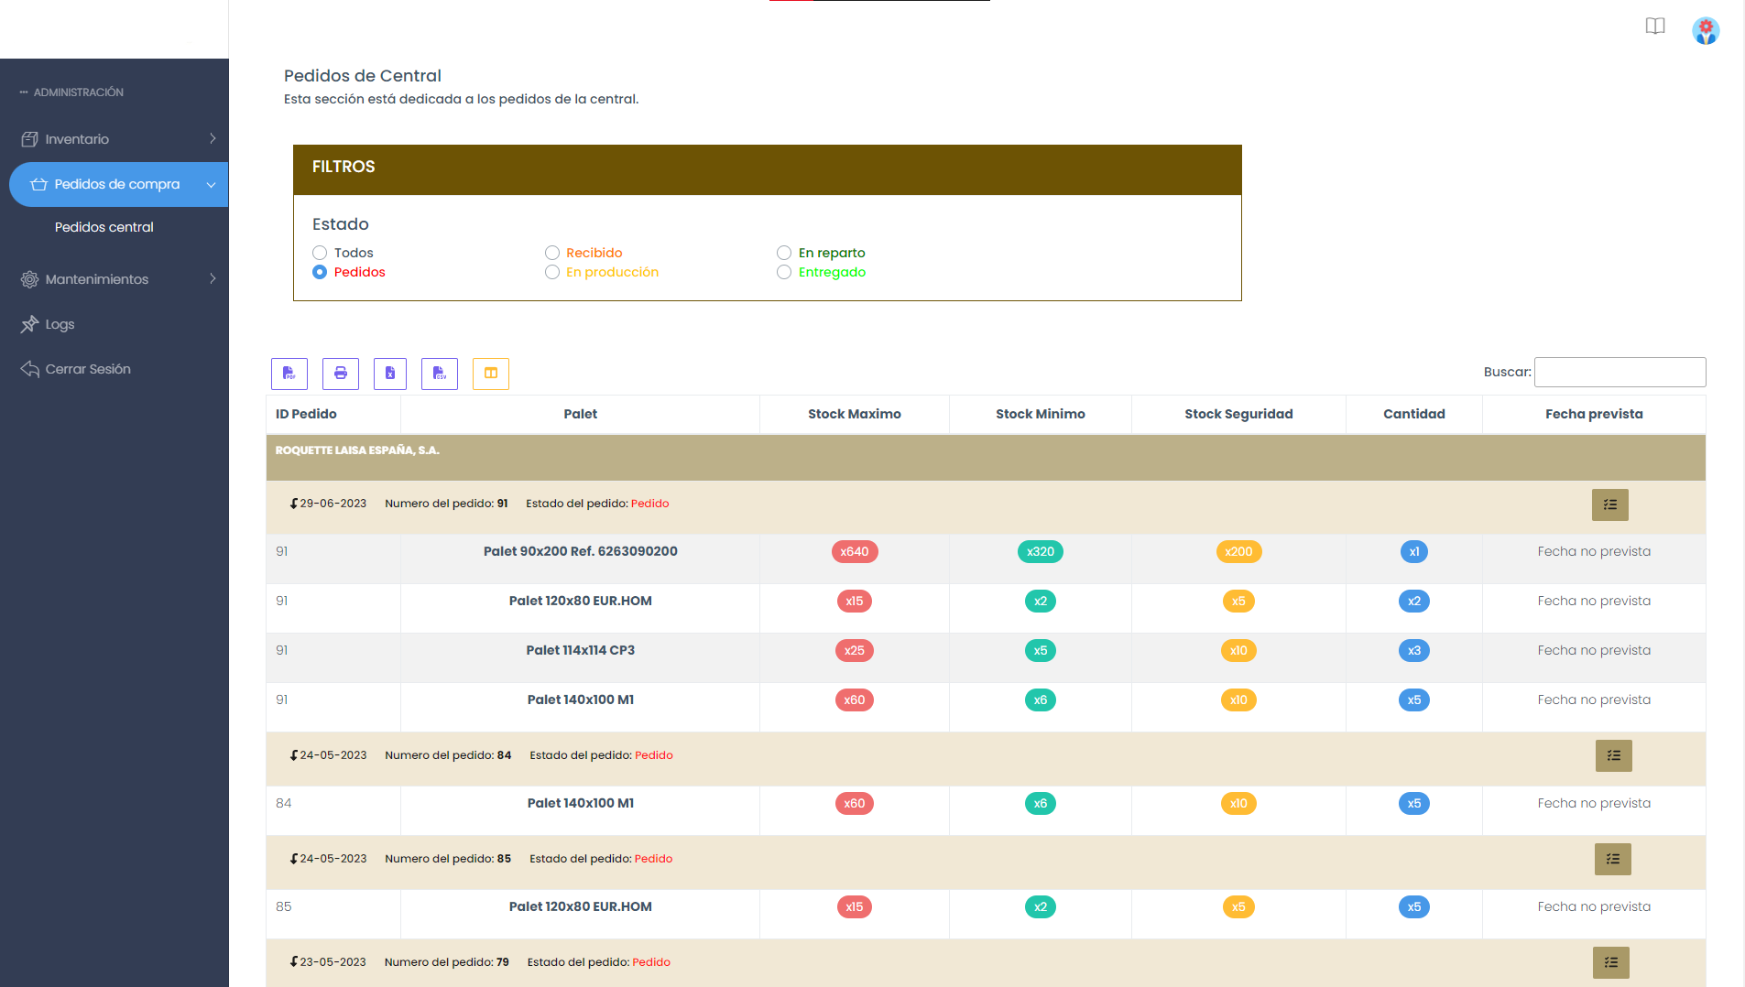Click the Cerrar Sesión arrow icon
The width and height of the screenshot is (1745, 987).
point(29,369)
